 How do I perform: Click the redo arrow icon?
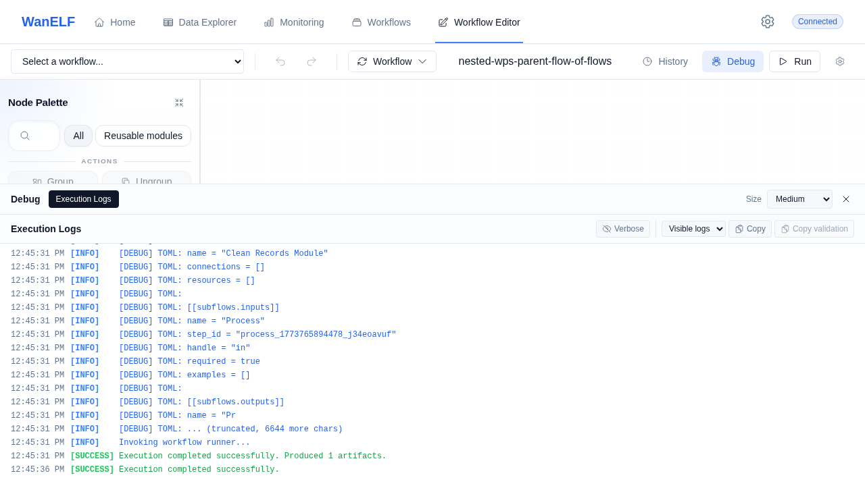click(x=312, y=61)
